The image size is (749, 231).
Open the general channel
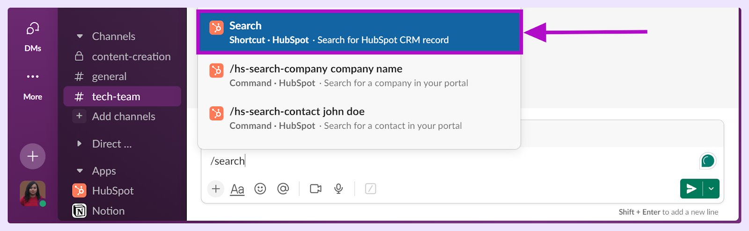click(122, 77)
